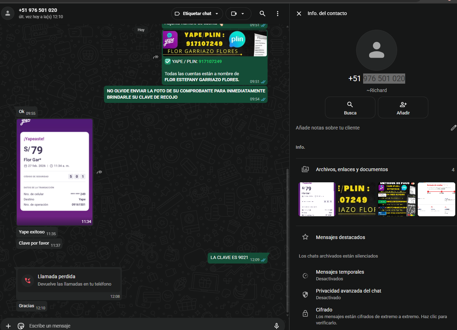Open the video call dropdown

pos(238,14)
